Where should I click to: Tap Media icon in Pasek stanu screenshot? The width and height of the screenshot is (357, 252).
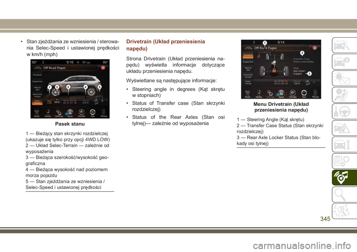click(x=48, y=113)
